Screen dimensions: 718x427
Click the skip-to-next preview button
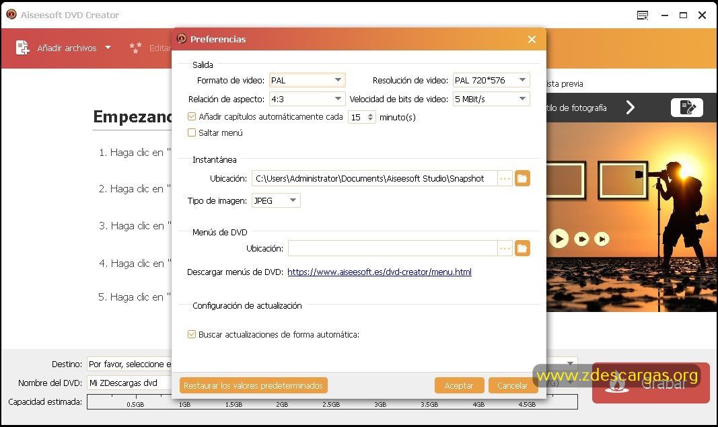tap(602, 239)
